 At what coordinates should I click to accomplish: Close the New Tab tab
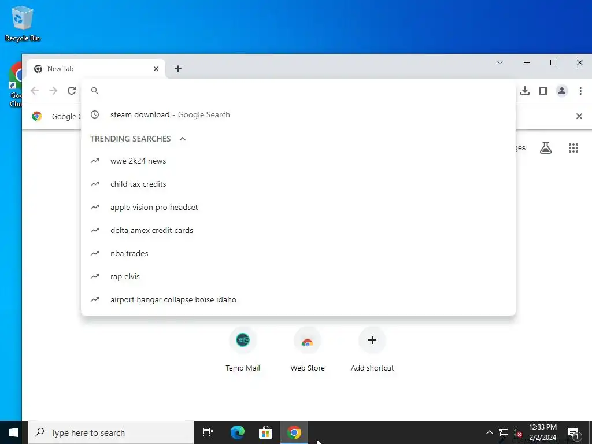[156, 69]
